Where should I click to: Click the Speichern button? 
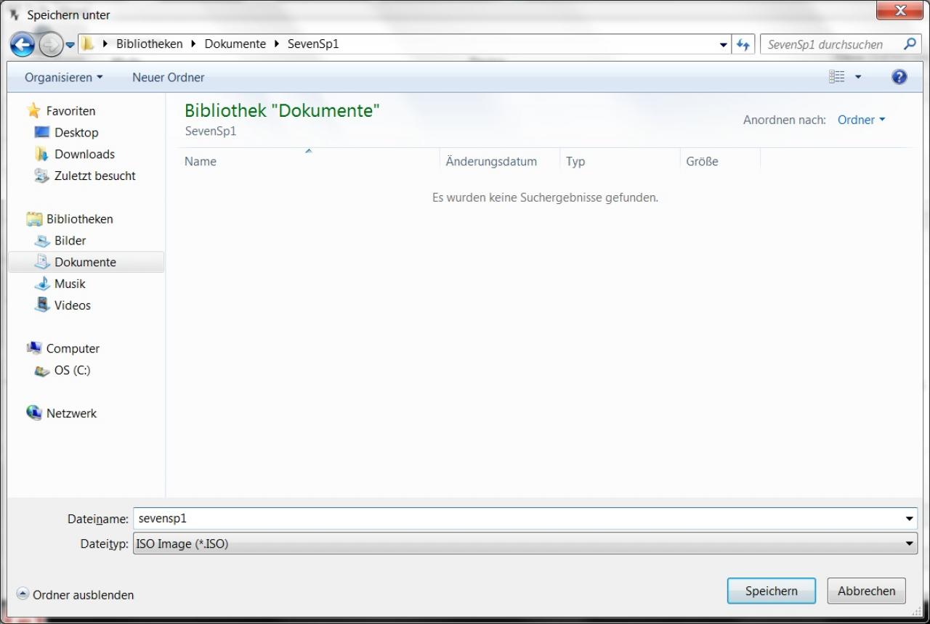tap(772, 591)
